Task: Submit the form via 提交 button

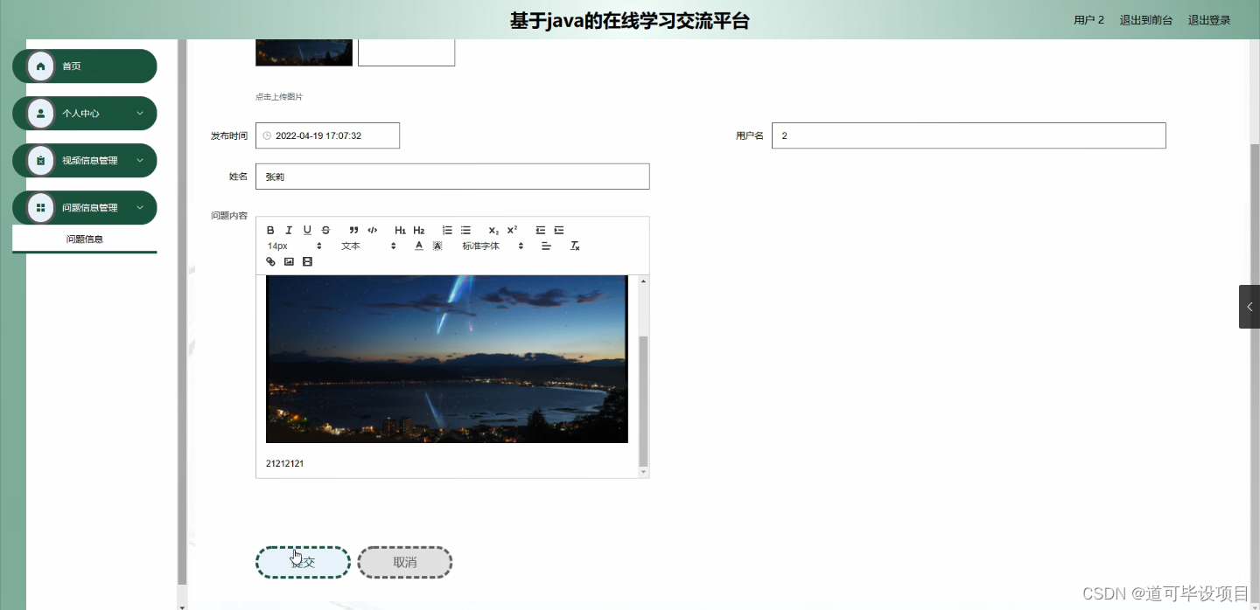Action: tap(303, 562)
